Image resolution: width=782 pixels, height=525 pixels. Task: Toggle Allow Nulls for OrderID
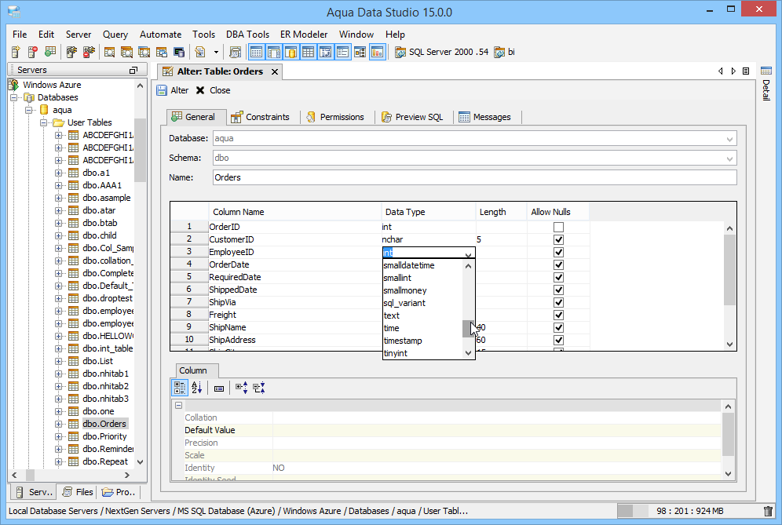point(558,227)
